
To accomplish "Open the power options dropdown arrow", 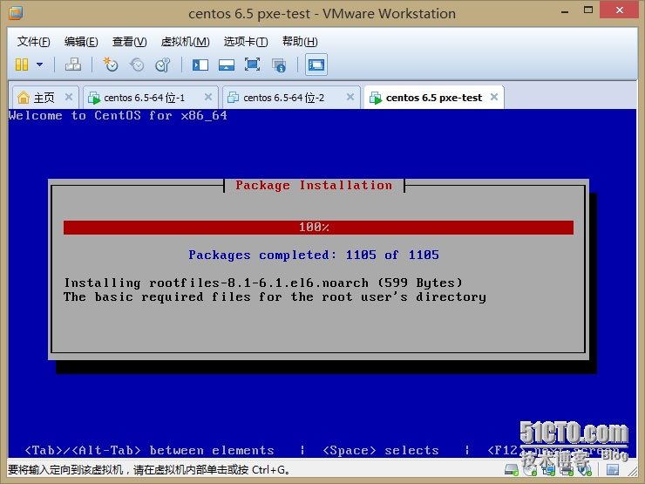I will (x=40, y=65).
